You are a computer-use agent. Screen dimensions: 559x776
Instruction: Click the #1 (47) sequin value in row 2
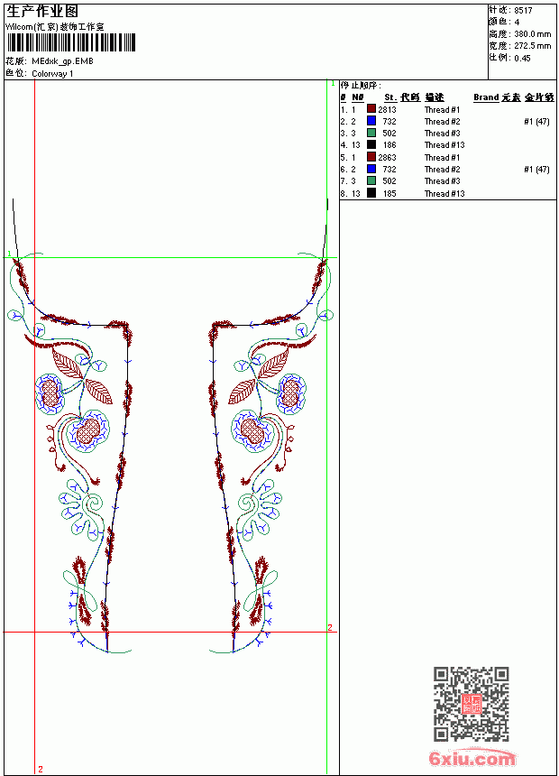pos(536,121)
